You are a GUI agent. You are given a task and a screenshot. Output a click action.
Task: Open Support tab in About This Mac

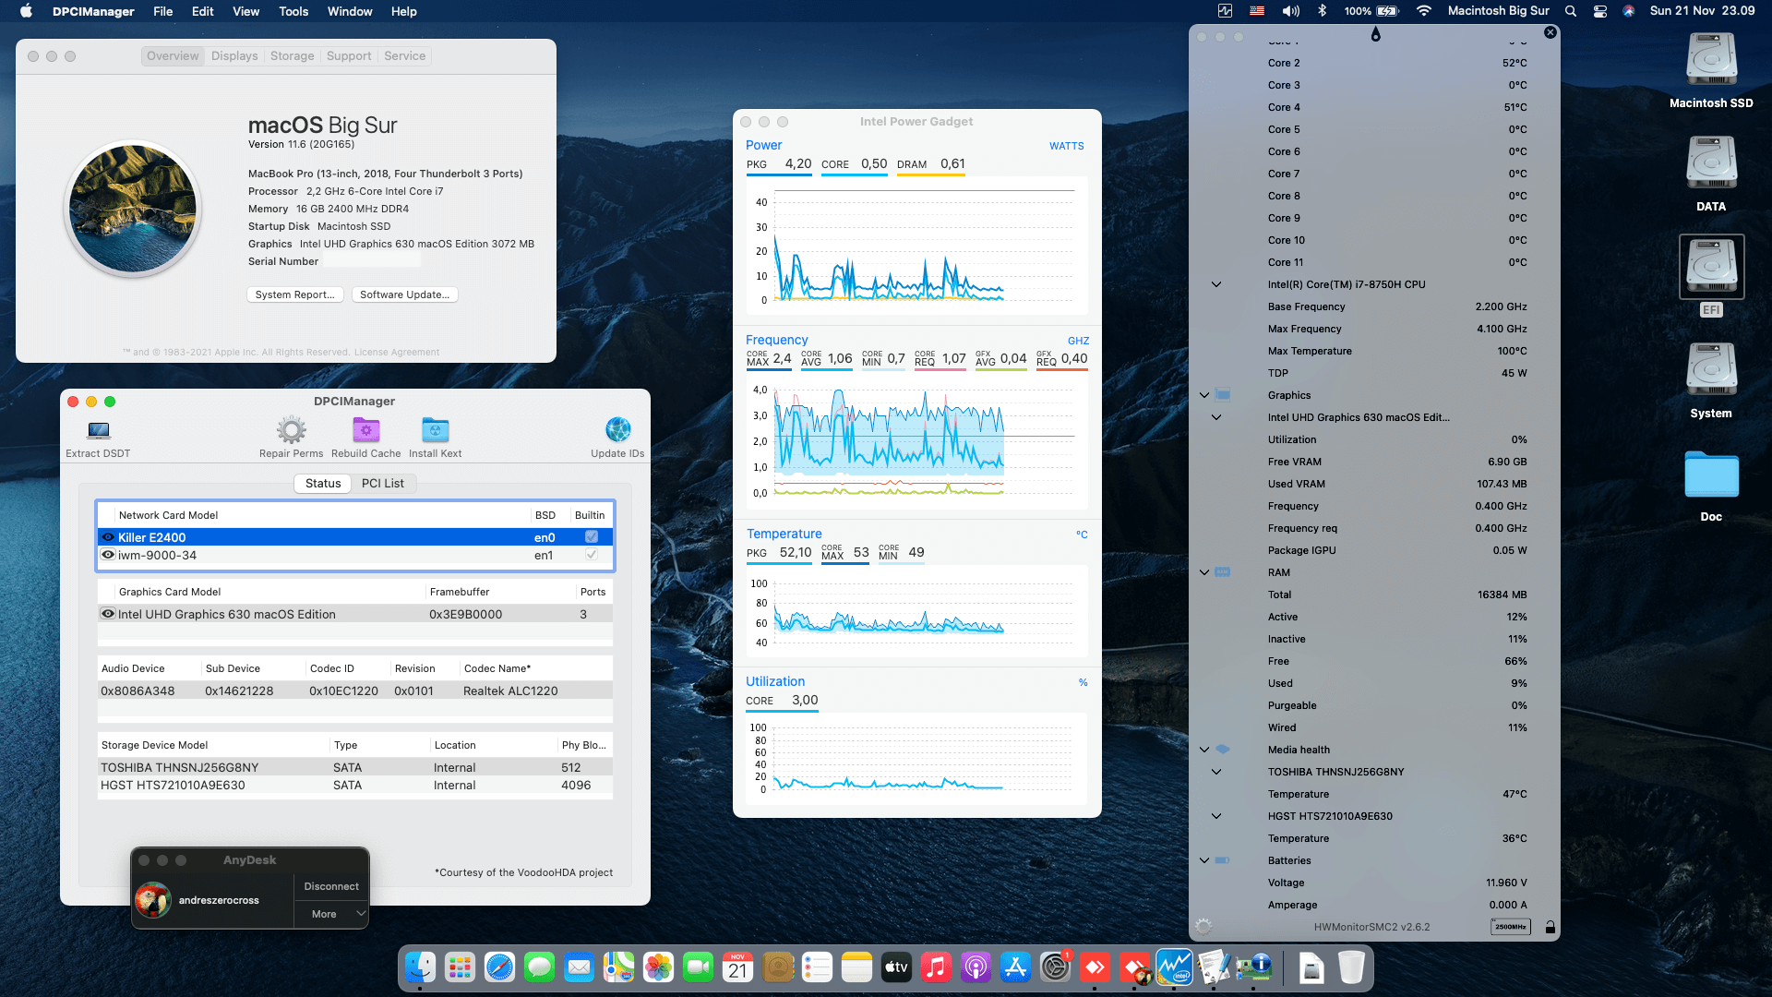click(349, 56)
